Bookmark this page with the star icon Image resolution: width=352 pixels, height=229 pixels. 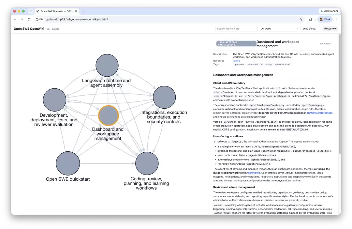point(301,19)
